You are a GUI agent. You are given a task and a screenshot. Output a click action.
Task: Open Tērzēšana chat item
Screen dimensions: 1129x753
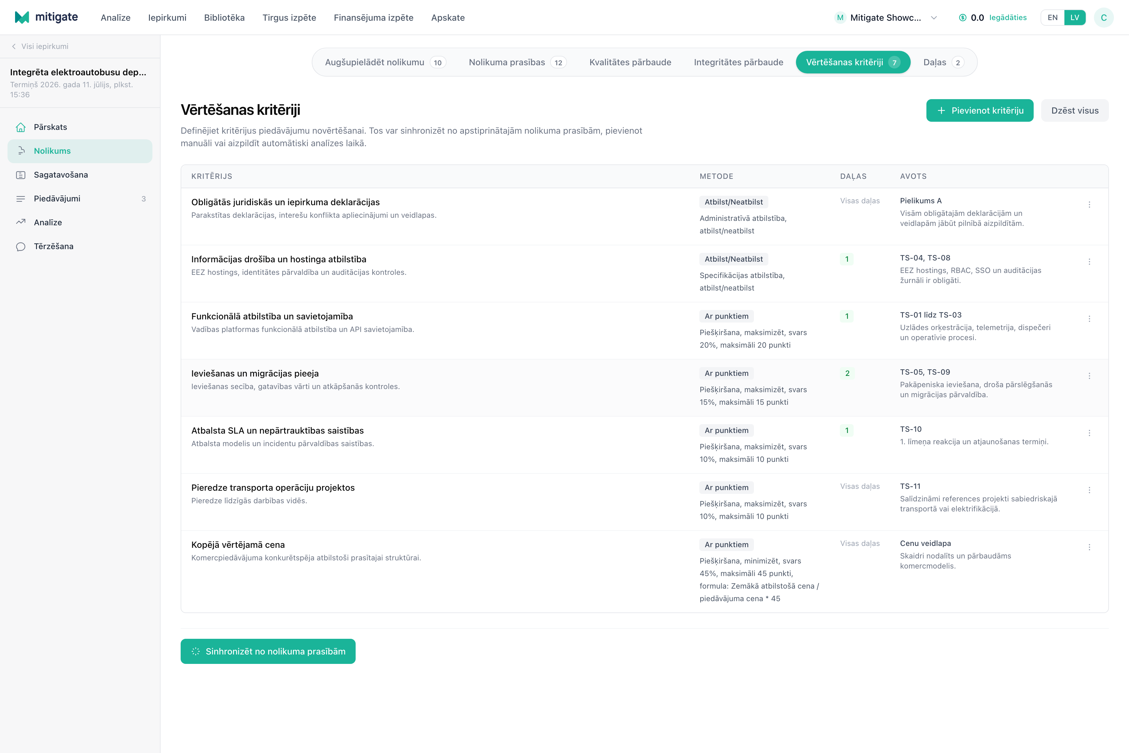click(80, 246)
